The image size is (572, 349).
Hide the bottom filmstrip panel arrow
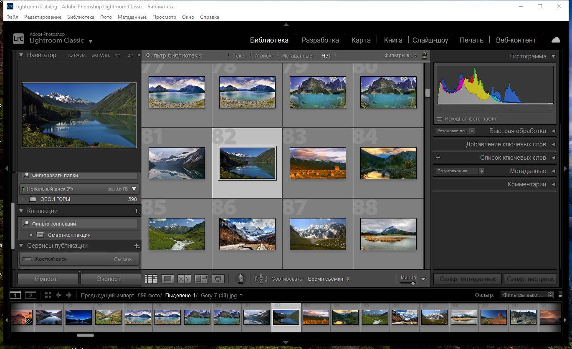[286, 342]
